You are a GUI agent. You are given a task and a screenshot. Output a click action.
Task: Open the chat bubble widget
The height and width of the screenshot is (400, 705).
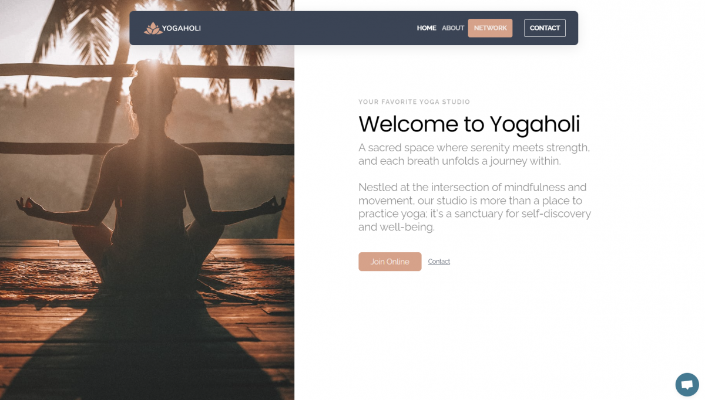(687, 385)
